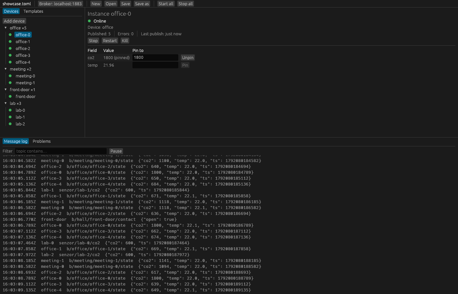Select the front-door instance

click(26, 96)
